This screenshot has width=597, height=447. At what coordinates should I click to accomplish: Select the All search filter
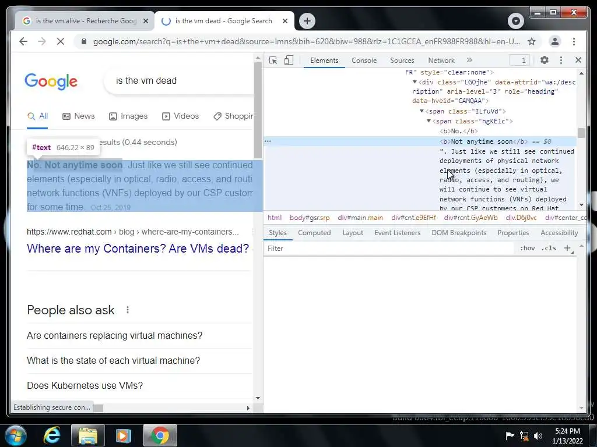(37, 116)
